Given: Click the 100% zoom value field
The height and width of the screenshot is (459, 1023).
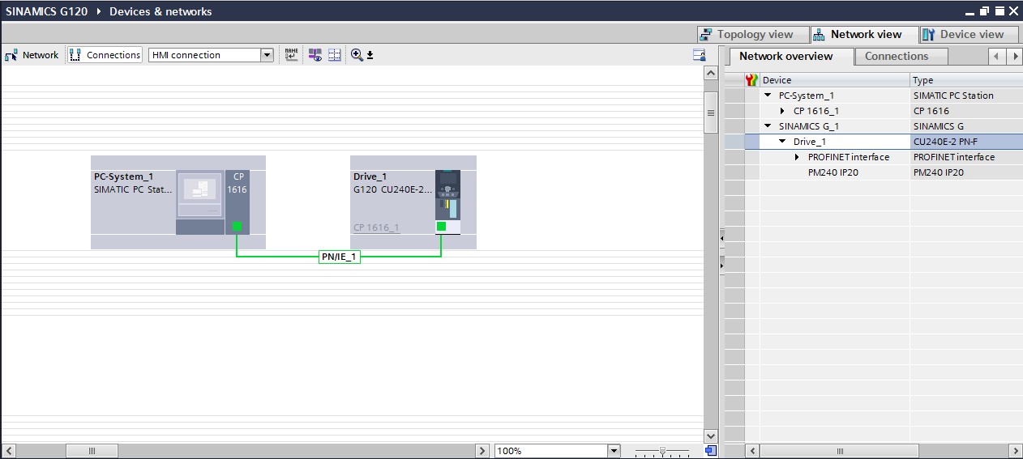Looking at the screenshot, I should [x=550, y=451].
